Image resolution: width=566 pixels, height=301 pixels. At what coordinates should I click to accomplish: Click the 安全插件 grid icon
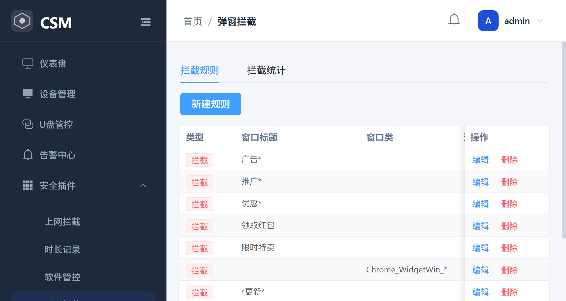click(28, 185)
